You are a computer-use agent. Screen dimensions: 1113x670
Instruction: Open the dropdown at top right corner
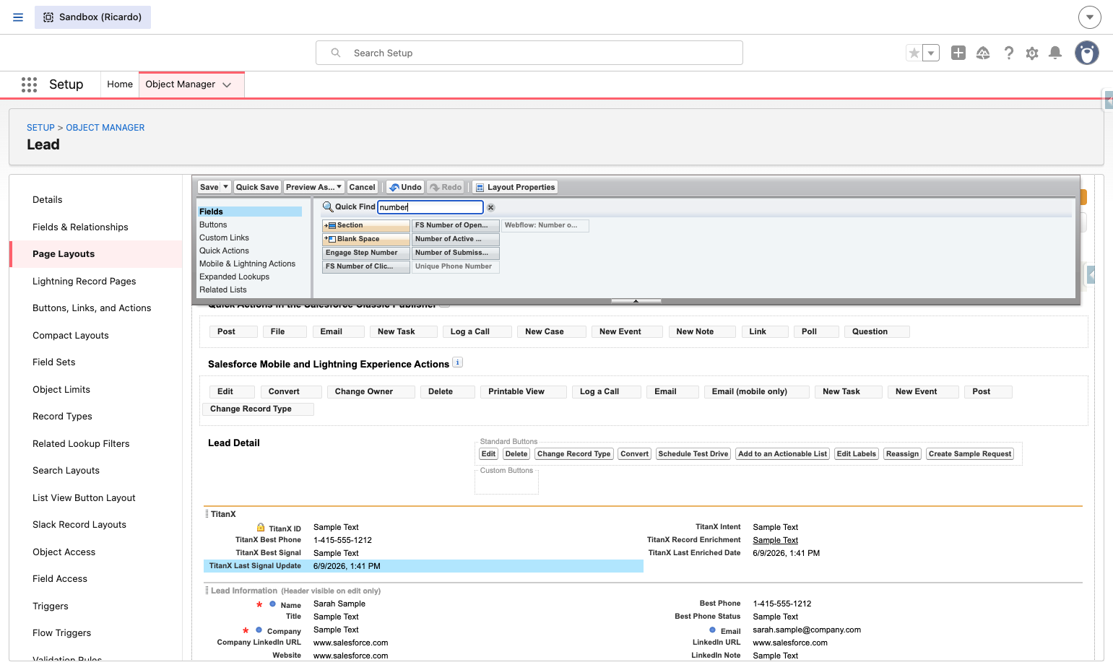click(x=1090, y=17)
